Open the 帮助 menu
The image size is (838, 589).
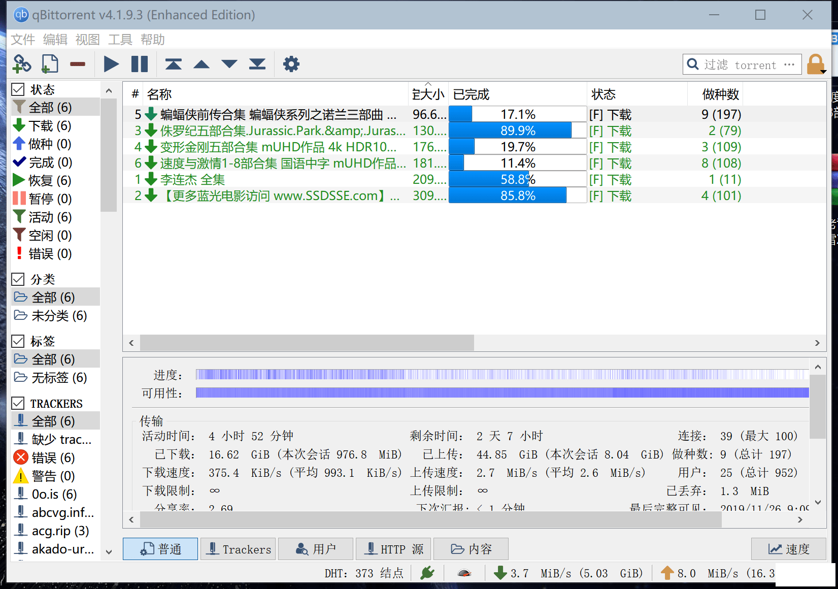153,40
